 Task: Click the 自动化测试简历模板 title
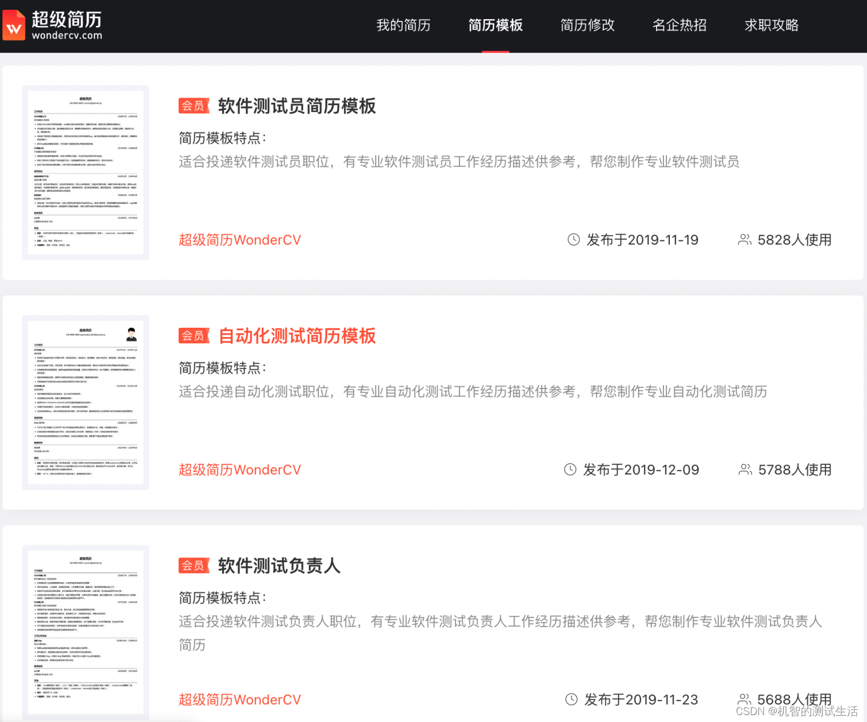click(x=297, y=336)
